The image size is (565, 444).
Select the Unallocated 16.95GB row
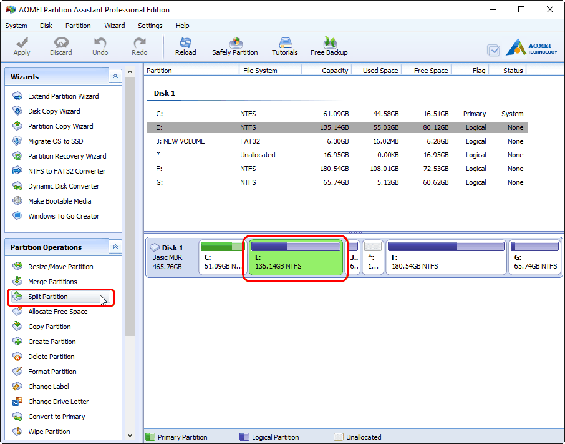point(337,155)
